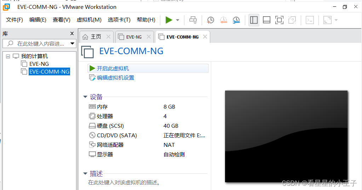Click the Unity mode icon
Viewport: 362px width, 190px height.
[x=292, y=20]
